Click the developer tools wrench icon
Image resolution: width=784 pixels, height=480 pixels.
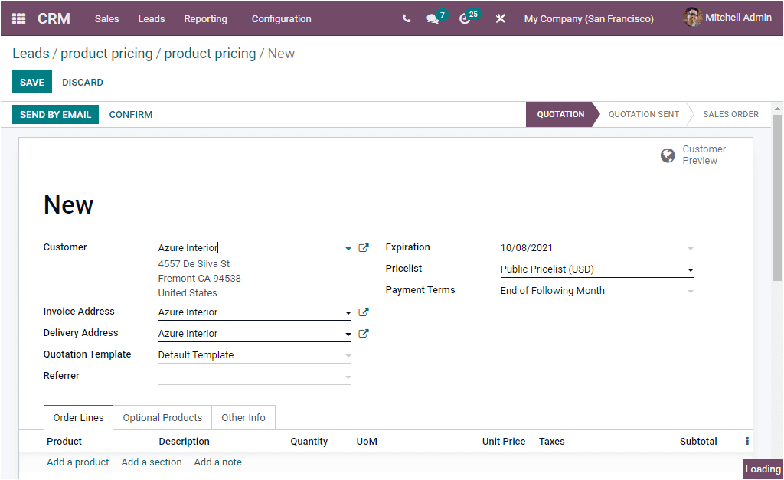tap(501, 18)
